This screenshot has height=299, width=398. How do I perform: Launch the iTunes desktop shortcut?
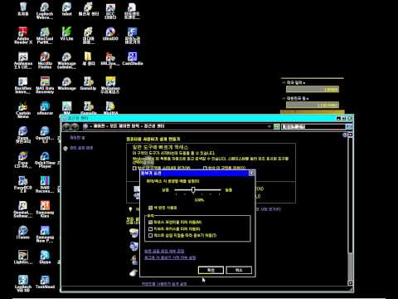pos(23,232)
